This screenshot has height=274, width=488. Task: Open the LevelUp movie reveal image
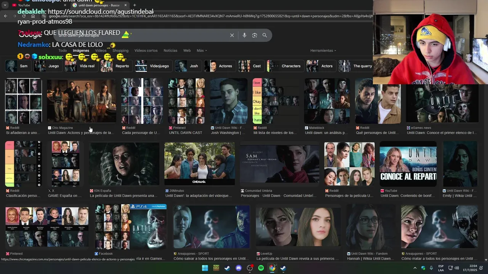click(x=298, y=226)
